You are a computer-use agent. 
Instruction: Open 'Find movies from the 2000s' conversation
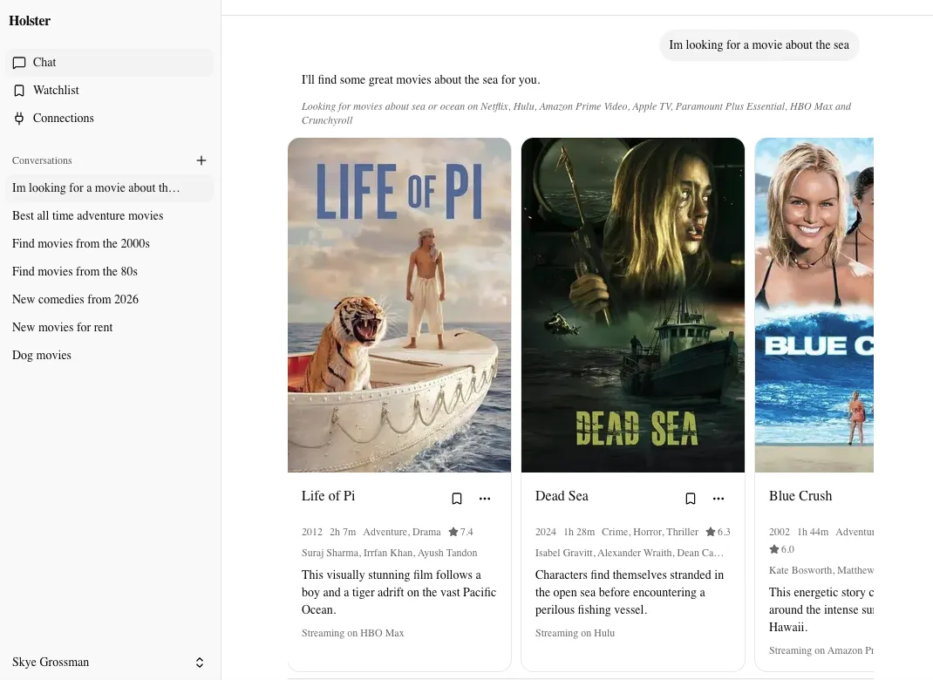[x=110, y=244]
